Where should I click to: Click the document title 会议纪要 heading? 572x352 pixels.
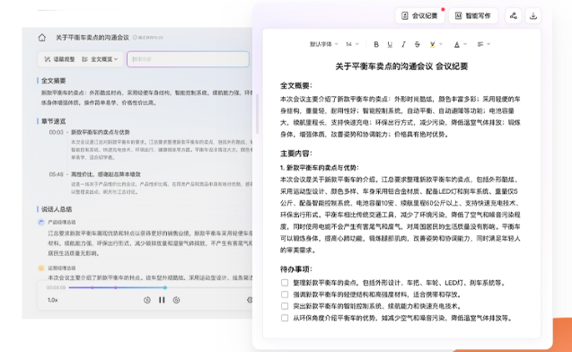tap(401, 66)
